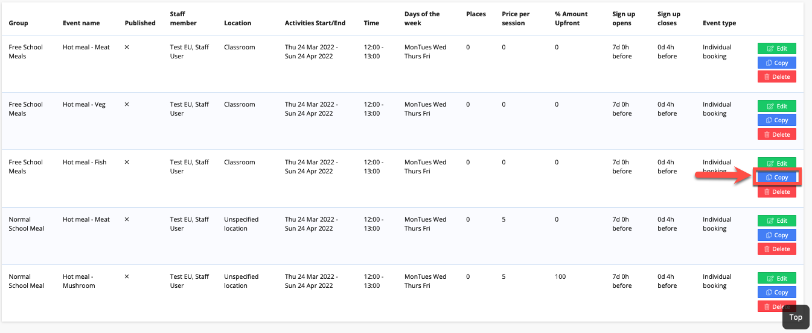The width and height of the screenshot is (812, 333).
Task: Copy the Normal School Meal Hot meal - Meat event
Action: 777,235
